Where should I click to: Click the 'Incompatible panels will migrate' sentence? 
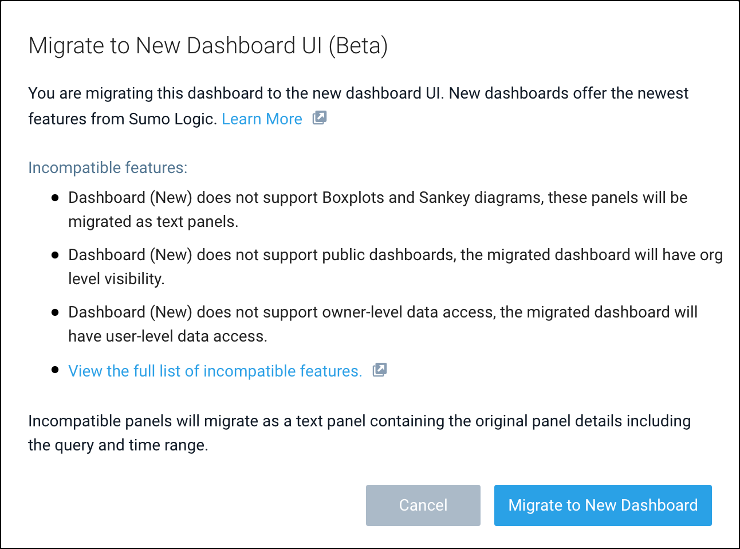point(359,421)
